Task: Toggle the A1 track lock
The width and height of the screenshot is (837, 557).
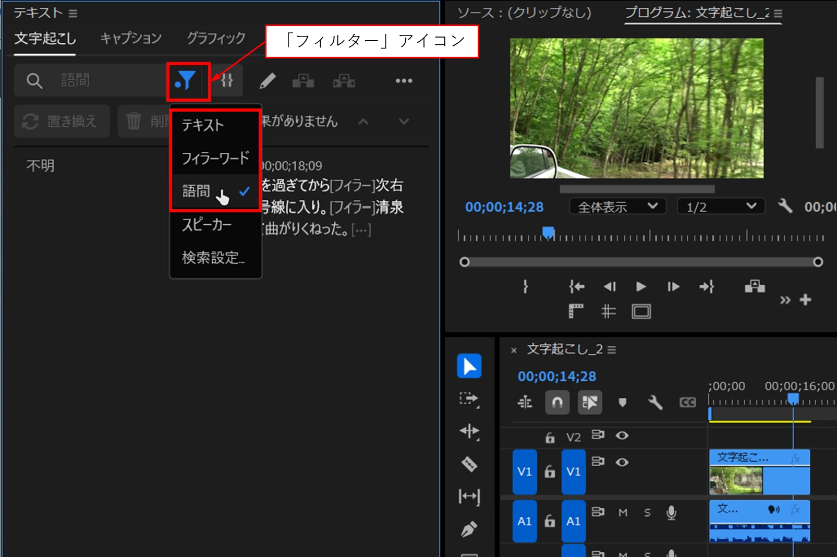Action: tap(550, 520)
